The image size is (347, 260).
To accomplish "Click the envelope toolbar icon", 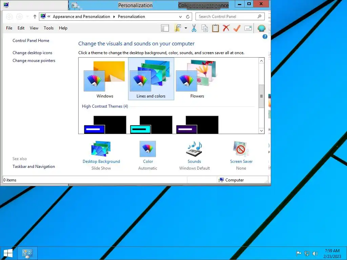I will pyautogui.click(x=248, y=28).
